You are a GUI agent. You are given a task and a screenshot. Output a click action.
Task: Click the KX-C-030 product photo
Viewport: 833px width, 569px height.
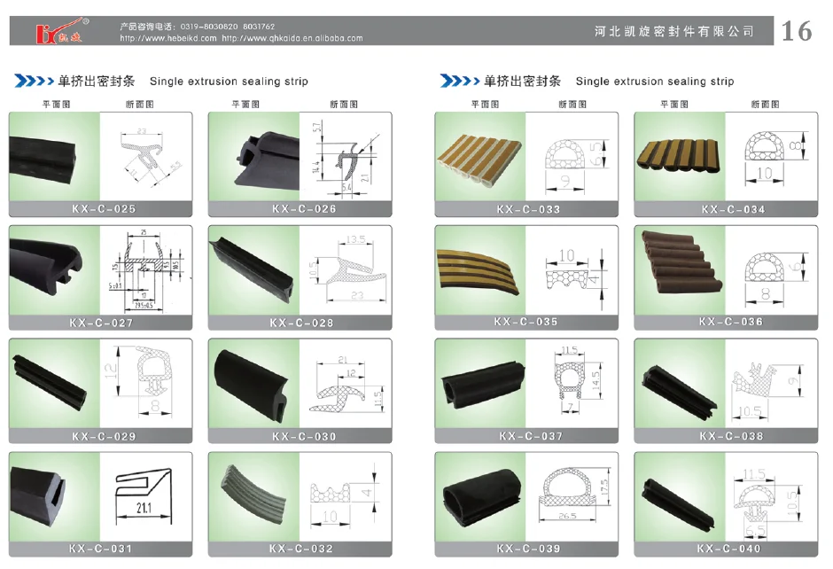pos(254,384)
